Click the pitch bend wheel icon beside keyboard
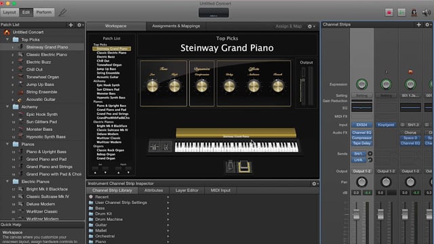Viewport: 434px width, 244px height. (x=155, y=146)
